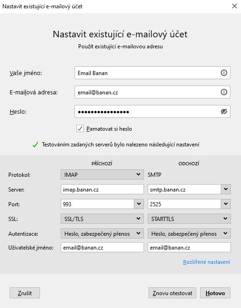Viewport: 241px width, 308px height.
Task: Click info icon in E-mailová adresa field
Action: pos(224,92)
